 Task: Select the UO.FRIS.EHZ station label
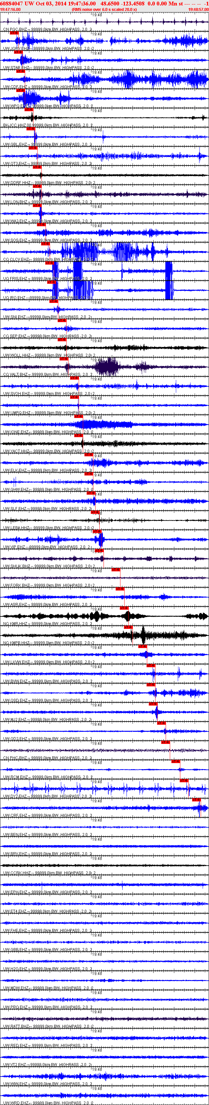[x=47, y=279]
